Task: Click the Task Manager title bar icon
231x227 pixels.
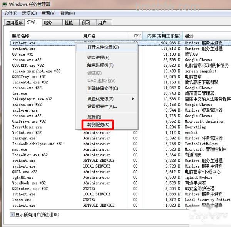Action: (x=5, y=4)
